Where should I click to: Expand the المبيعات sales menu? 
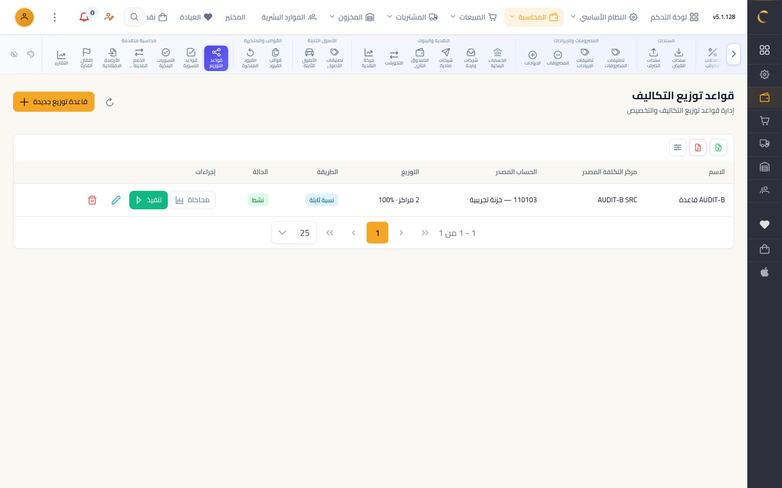tap(474, 17)
